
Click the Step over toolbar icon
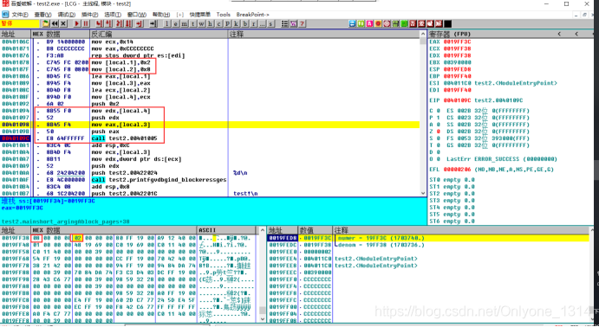(x=108, y=23)
